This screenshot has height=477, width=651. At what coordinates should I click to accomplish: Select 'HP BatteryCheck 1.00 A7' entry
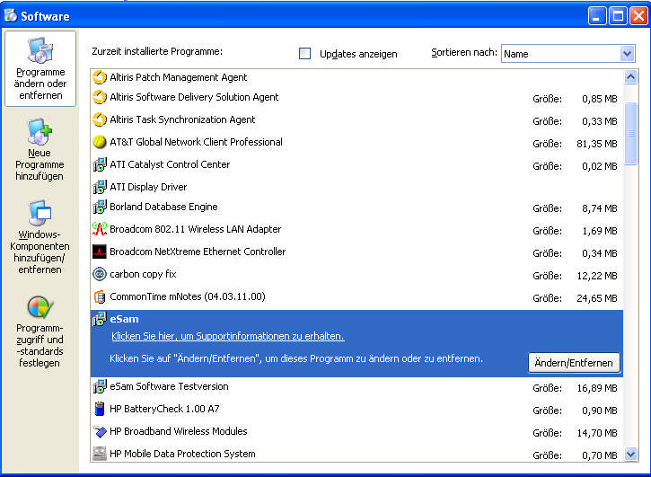pos(356,409)
